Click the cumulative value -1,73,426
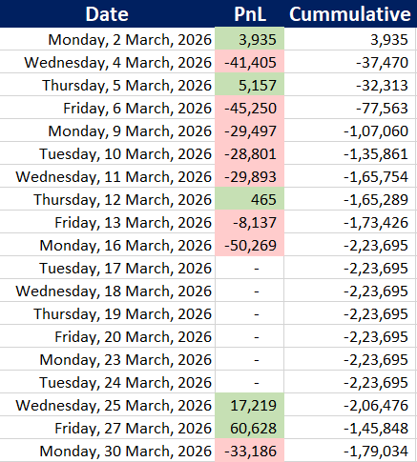This screenshot has width=417, height=462. [x=350, y=222]
